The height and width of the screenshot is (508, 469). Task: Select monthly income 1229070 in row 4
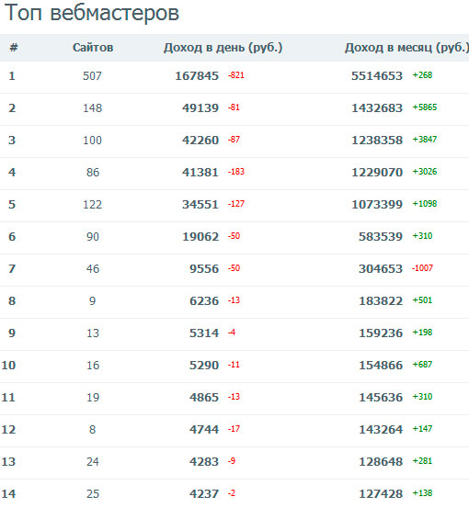pos(377,172)
